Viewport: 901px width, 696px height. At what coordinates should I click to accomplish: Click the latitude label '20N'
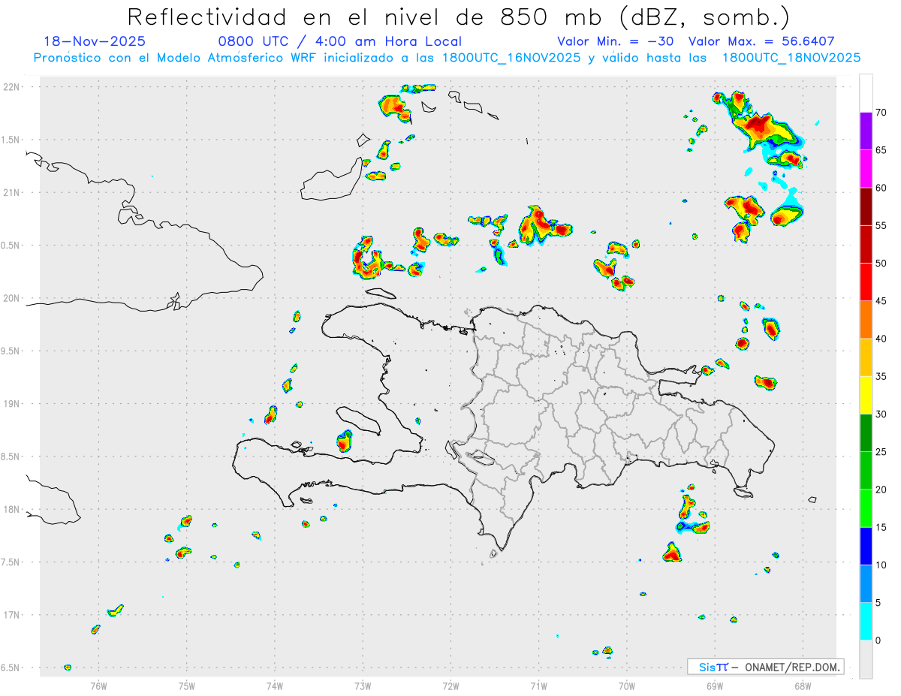tap(13, 298)
